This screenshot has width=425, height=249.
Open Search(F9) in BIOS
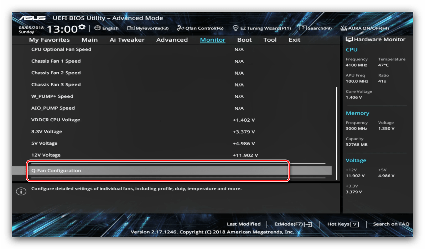point(315,28)
